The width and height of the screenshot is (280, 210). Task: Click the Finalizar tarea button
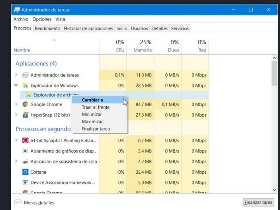(258, 202)
